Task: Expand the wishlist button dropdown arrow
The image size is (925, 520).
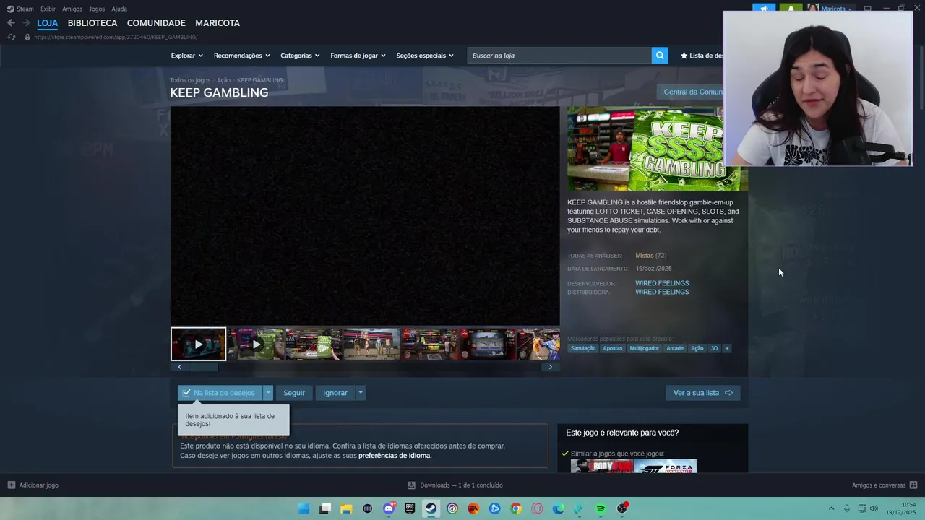Action: coord(268,393)
